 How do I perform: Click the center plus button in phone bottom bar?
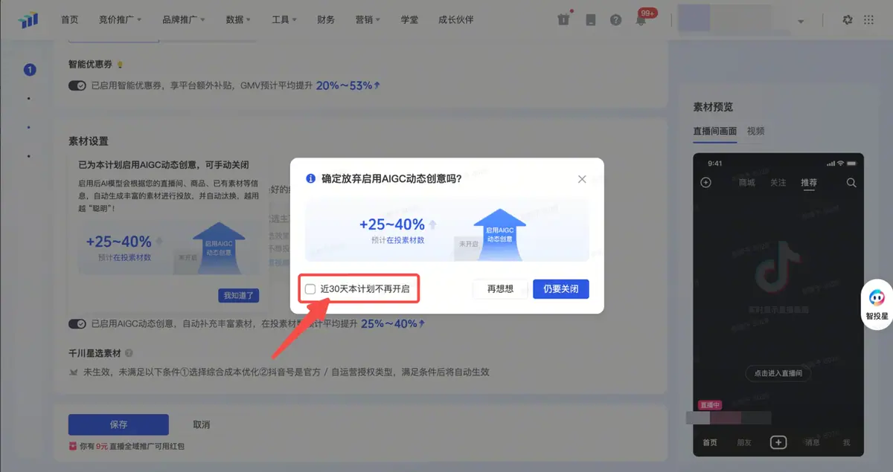tap(778, 442)
